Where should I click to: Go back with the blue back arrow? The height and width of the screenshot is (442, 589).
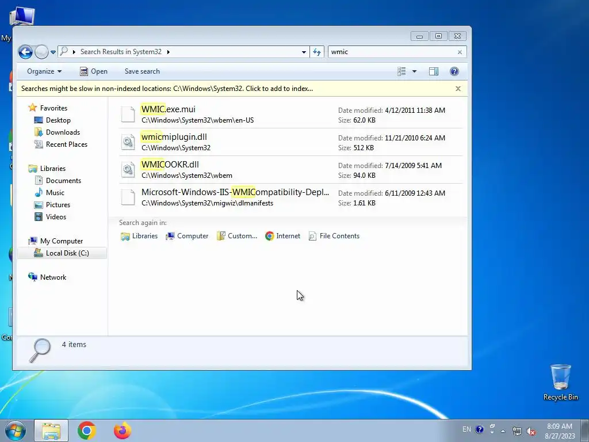(25, 52)
